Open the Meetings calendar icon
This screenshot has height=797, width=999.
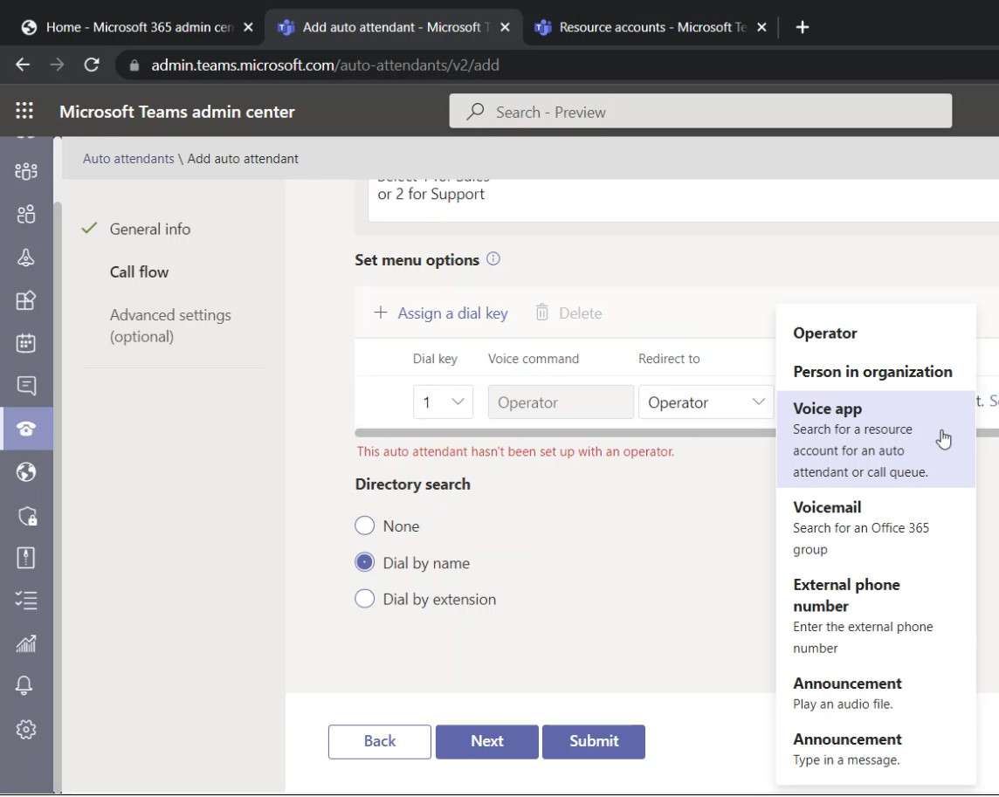[26, 343]
